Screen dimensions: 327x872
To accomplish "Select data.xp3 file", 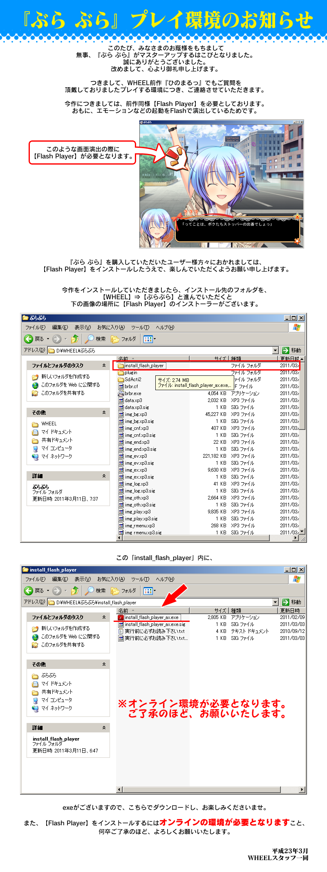I will [x=130, y=400].
